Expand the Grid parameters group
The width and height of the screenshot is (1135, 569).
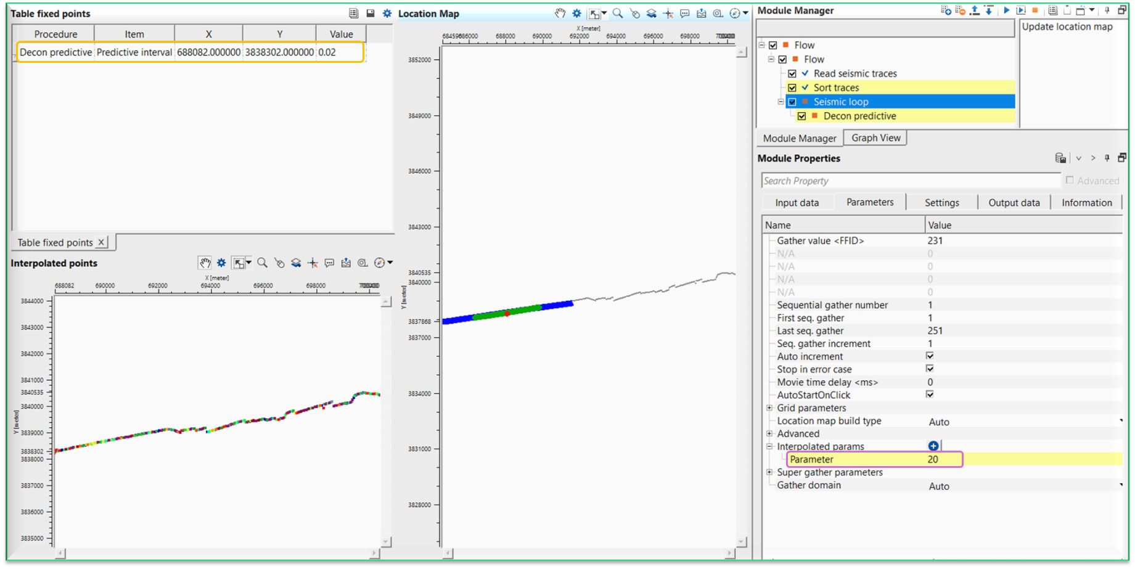tap(769, 408)
